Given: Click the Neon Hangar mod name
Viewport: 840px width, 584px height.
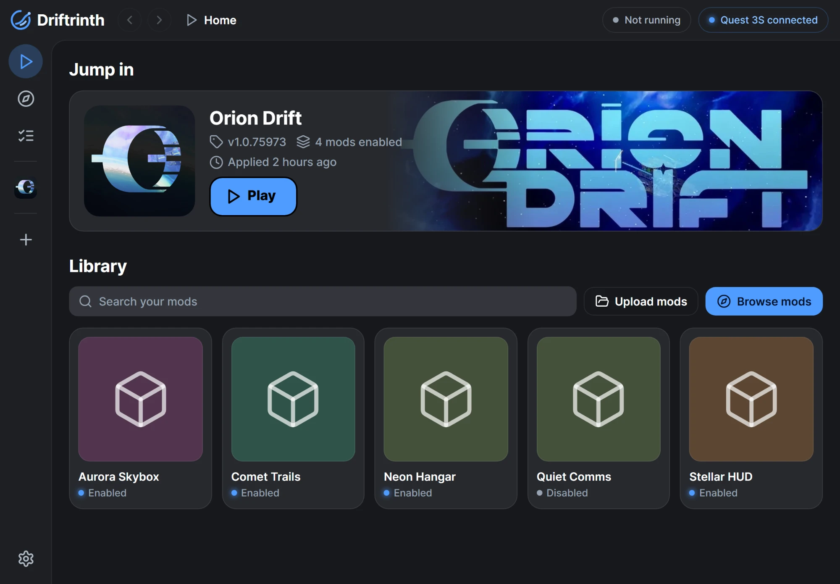Looking at the screenshot, I should pyautogui.click(x=420, y=477).
